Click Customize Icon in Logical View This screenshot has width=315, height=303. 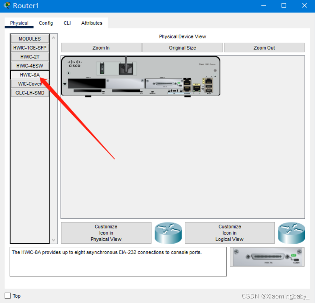(229, 233)
